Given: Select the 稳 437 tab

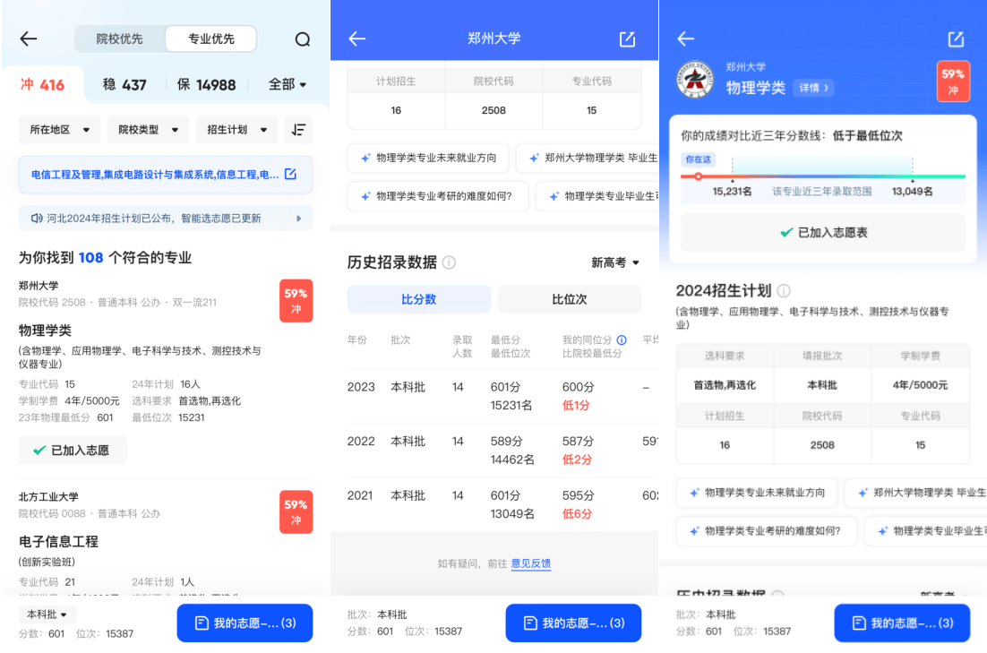Looking at the screenshot, I should pos(124,84).
